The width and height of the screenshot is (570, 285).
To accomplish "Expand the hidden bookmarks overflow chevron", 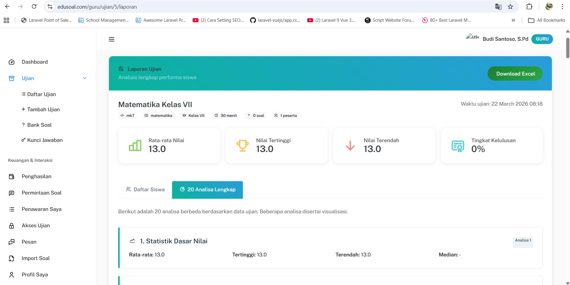I will click(x=513, y=20).
